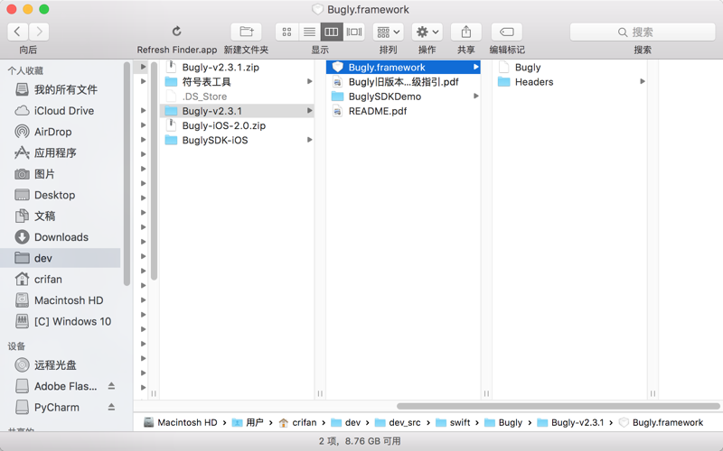Open Documents (文稿) in sidebar
This screenshot has height=451, width=723.
[x=61, y=216]
